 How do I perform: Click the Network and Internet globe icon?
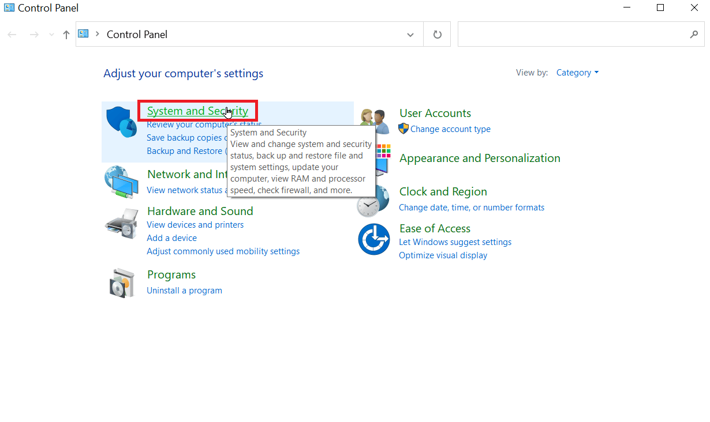121,182
